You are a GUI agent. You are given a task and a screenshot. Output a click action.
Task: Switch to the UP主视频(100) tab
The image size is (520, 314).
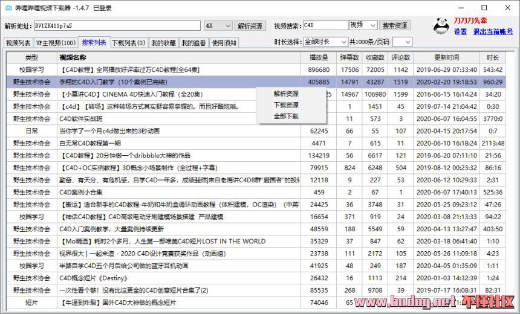pos(56,43)
